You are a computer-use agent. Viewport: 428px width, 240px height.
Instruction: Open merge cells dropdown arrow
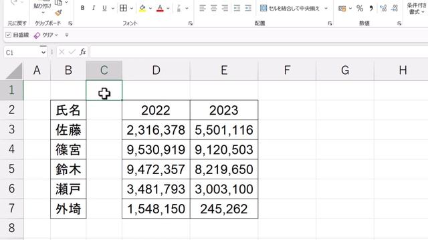[x=326, y=9]
